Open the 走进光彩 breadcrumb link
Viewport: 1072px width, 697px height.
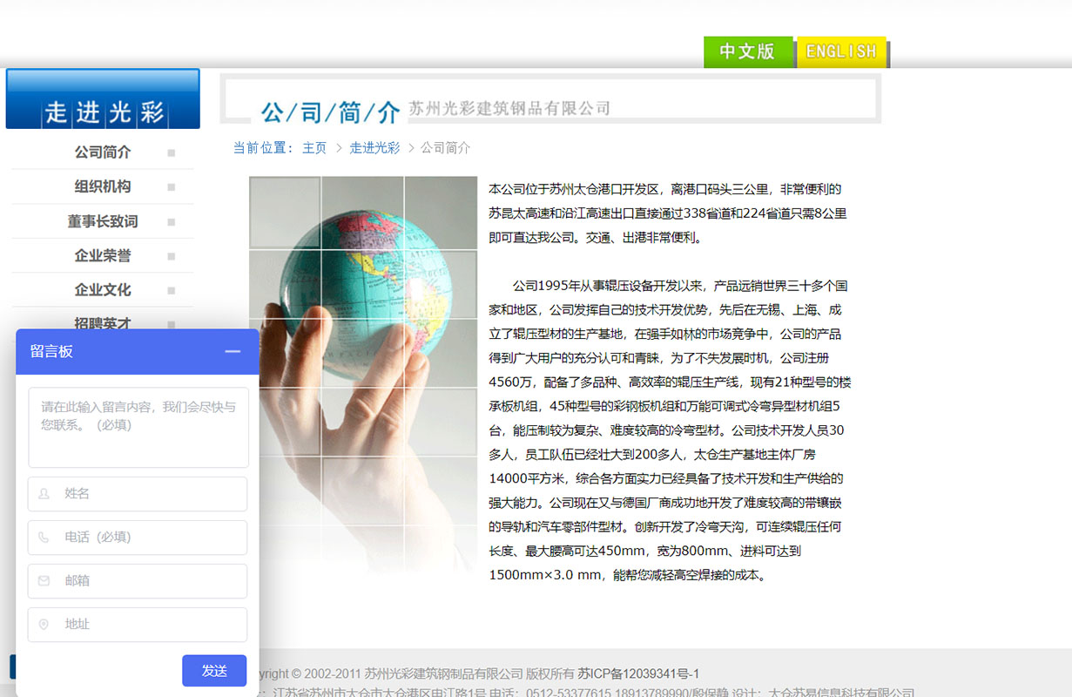coord(374,147)
